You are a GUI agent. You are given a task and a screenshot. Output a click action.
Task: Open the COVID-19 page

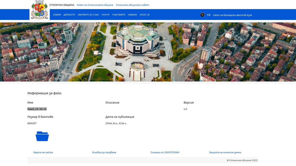144,15
